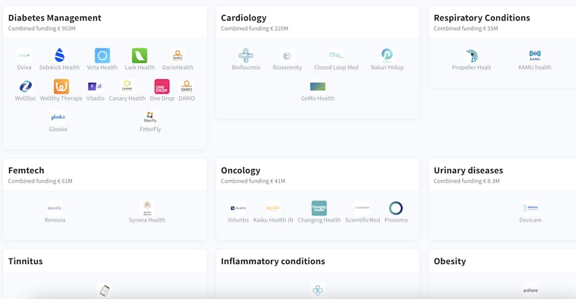This screenshot has width=576, height=299.
Task: Click the WellDoc logo
Action: [25, 86]
